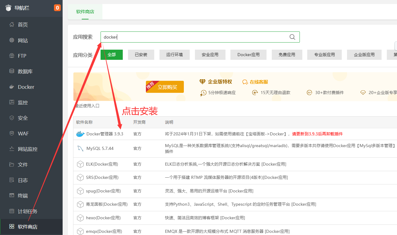397x235 pixels.
Task: Filter by Docker应用 category
Action: point(248,55)
